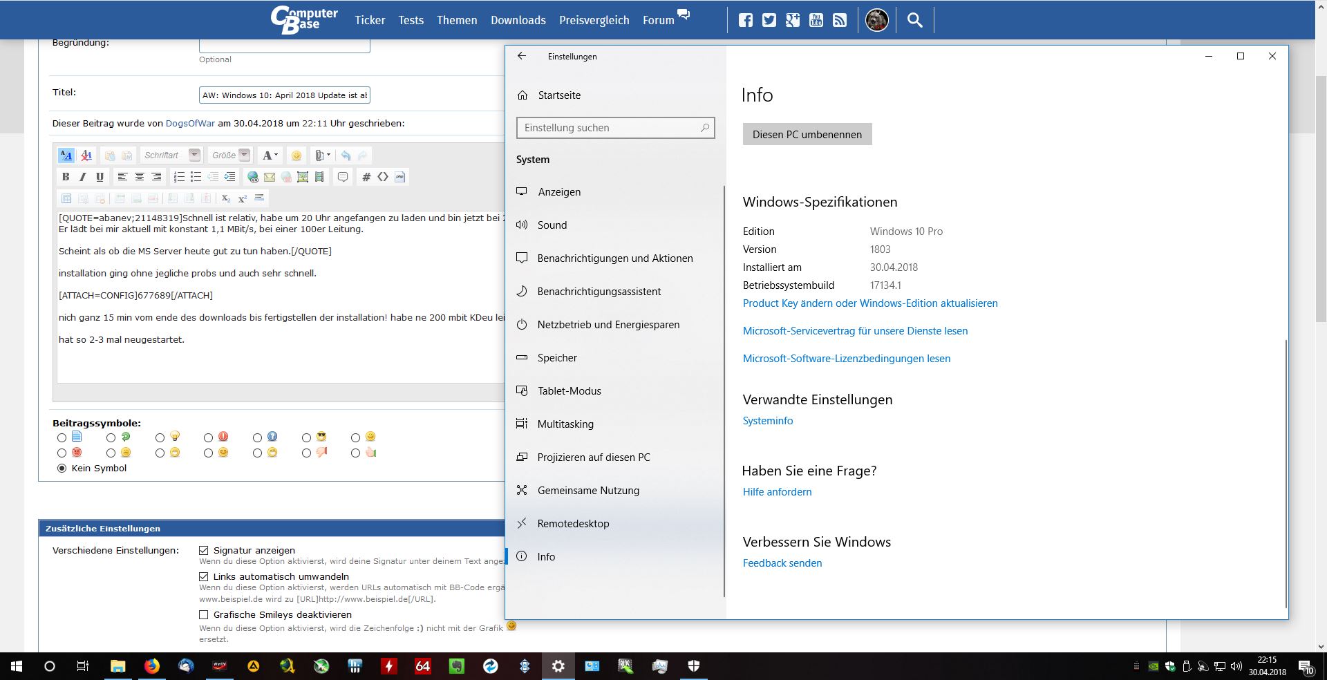Apply italic formatting in the editor
Screen dimensions: 1327x680
tap(82, 177)
